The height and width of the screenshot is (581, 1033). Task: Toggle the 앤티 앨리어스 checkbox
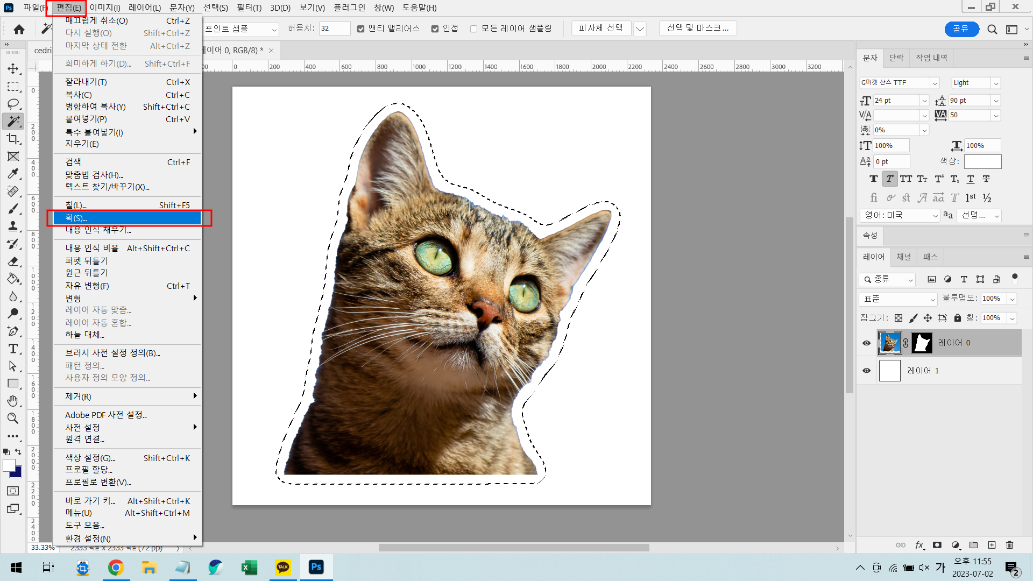pos(361,29)
